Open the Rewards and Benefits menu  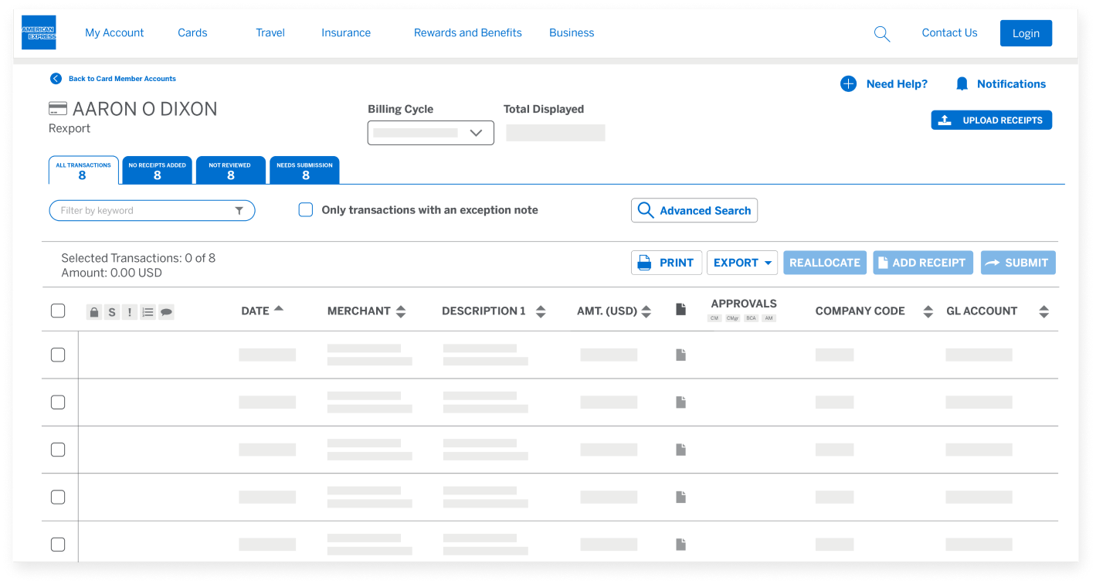click(467, 32)
